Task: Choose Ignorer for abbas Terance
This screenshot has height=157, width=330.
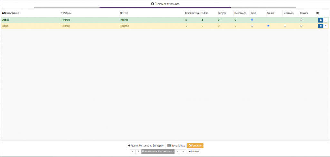Action: point(301,26)
